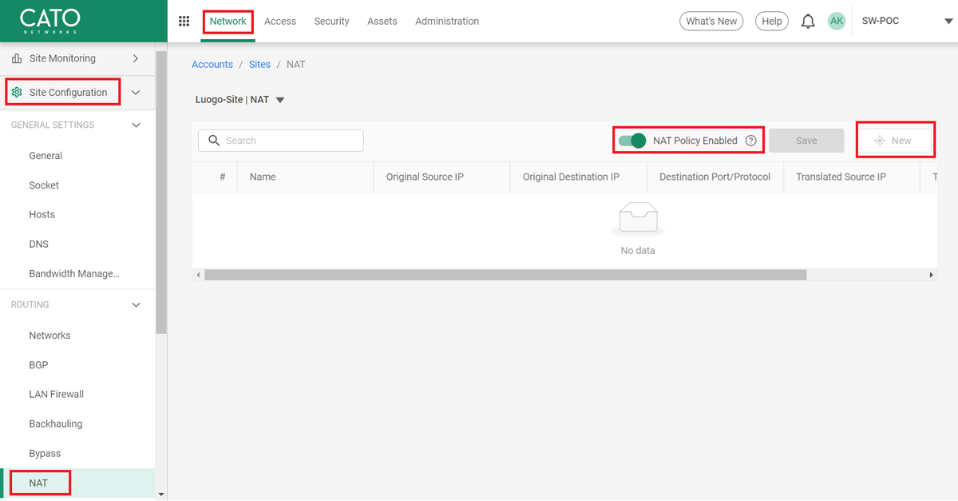Image resolution: width=958 pixels, height=501 pixels.
Task: Click the Site Monitoring menu label
Action: point(62,58)
